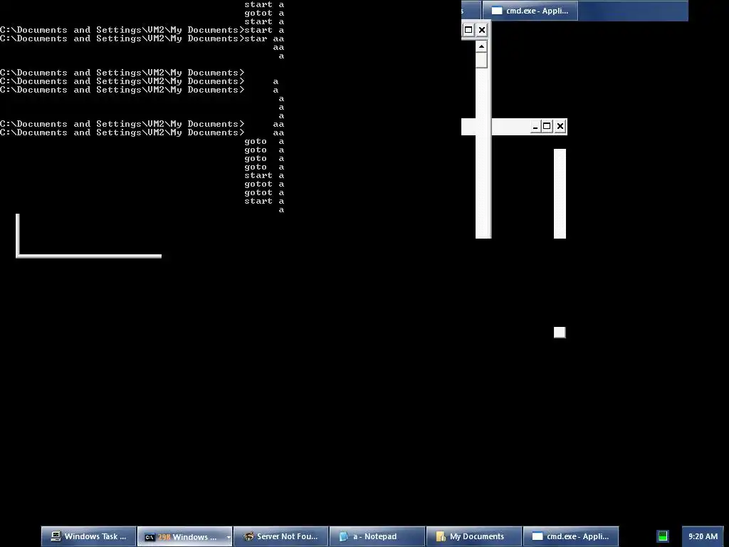Open Windows Task Manager from the taskbar

pyautogui.click(x=88, y=536)
